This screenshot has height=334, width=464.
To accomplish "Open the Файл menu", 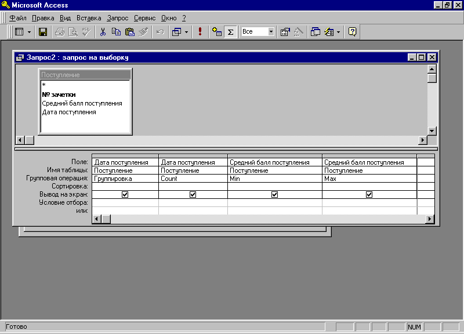I will tap(18, 18).
